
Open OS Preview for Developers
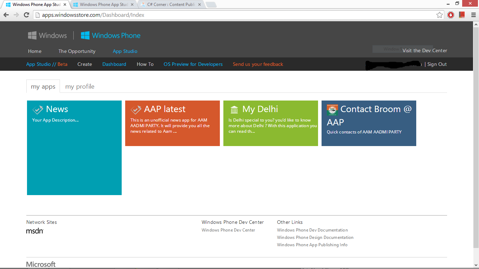point(193,64)
